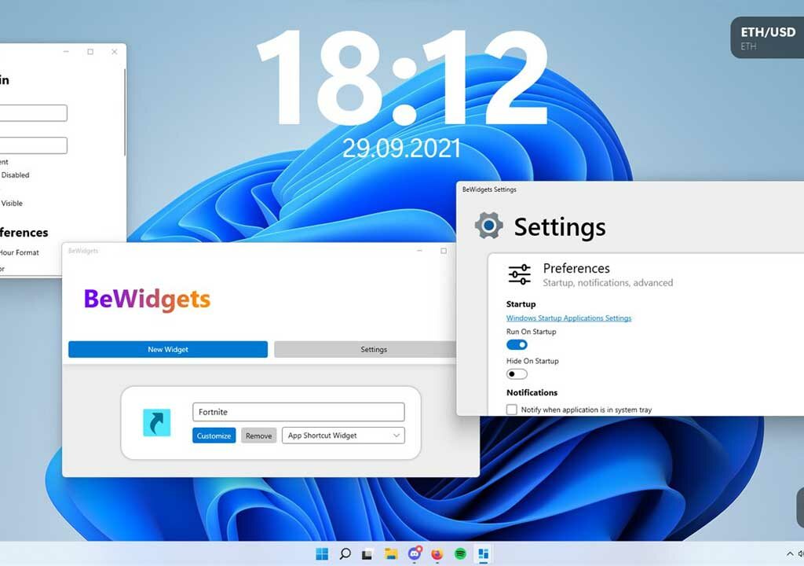Open Windows Startup Applications Settings link
Viewport: 804px width, 566px height.
[568, 318]
